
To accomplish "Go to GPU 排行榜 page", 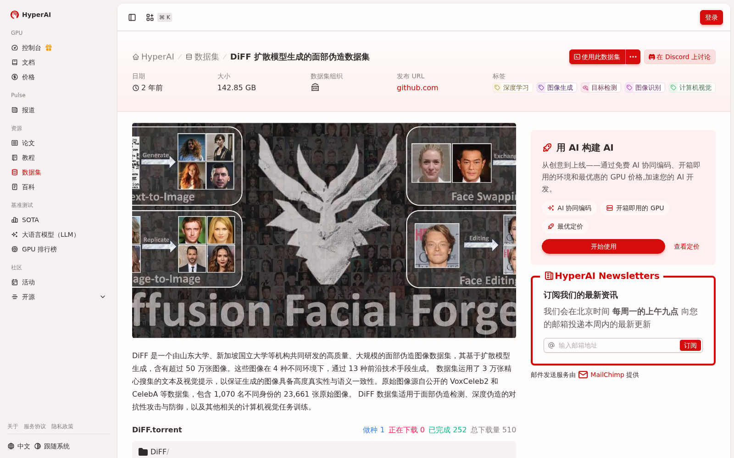I will tap(59, 249).
